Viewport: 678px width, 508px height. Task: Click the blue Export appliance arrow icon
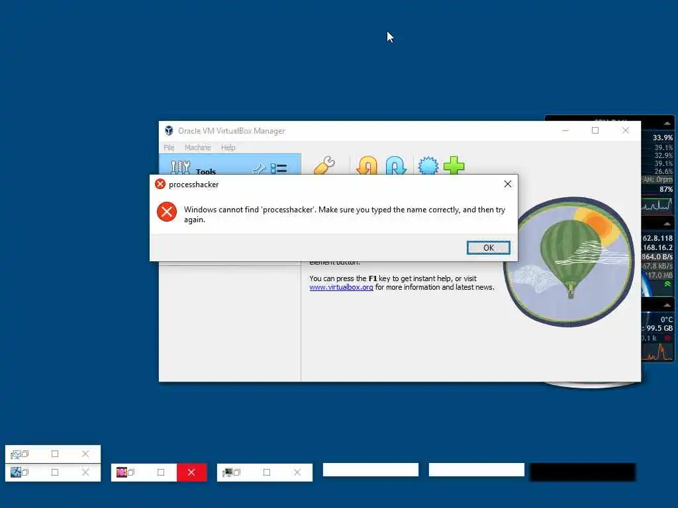tap(396, 166)
